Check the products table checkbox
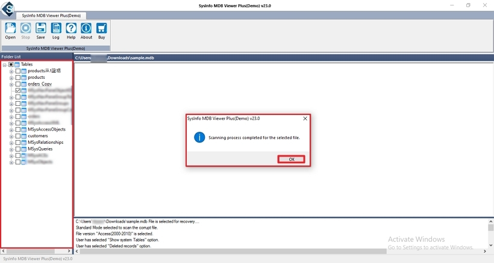Viewport: 494px width, 263px height. 18,78
